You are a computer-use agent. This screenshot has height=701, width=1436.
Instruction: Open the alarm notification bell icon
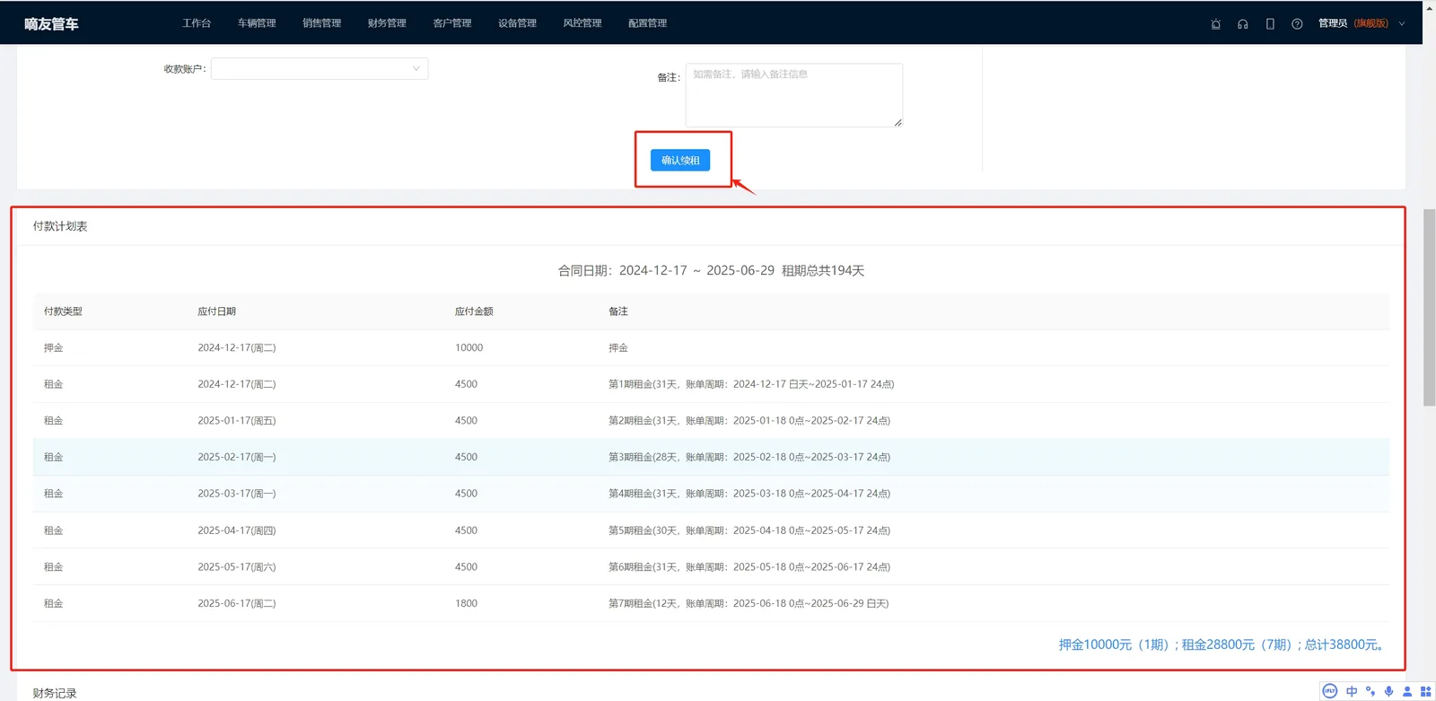click(x=1216, y=24)
